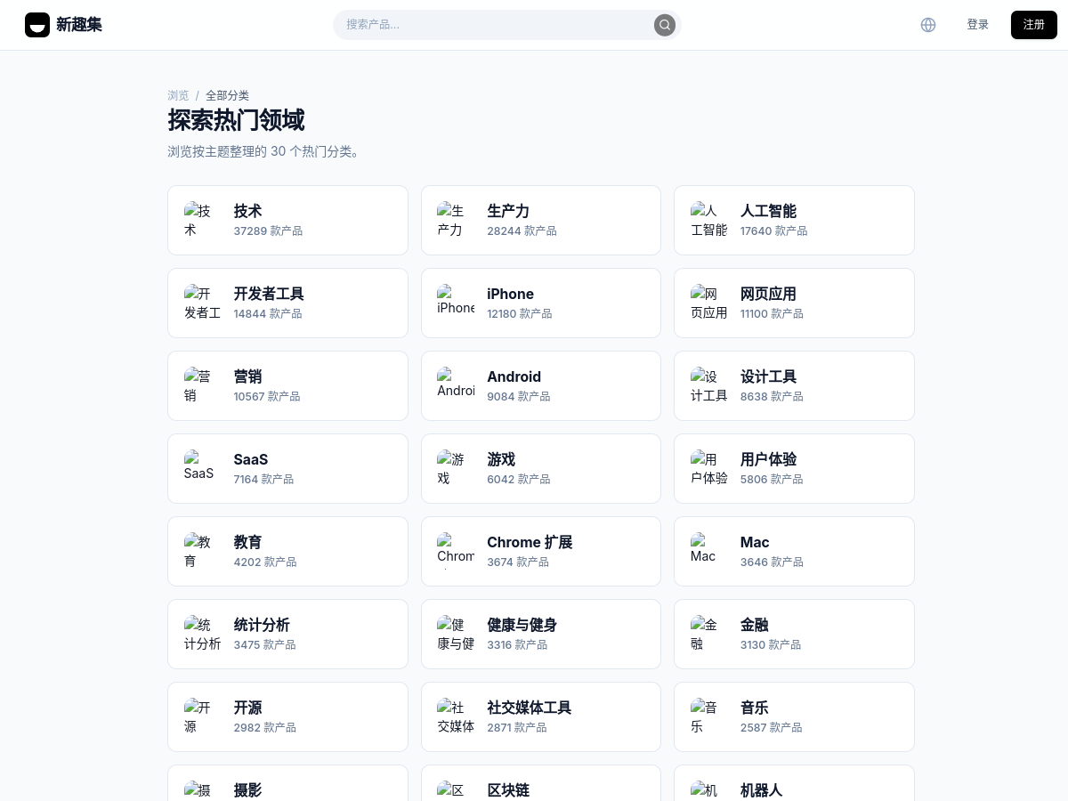Open the 营销 category card
The width and height of the screenshot is (1068, 801).
tap(287, 385)
